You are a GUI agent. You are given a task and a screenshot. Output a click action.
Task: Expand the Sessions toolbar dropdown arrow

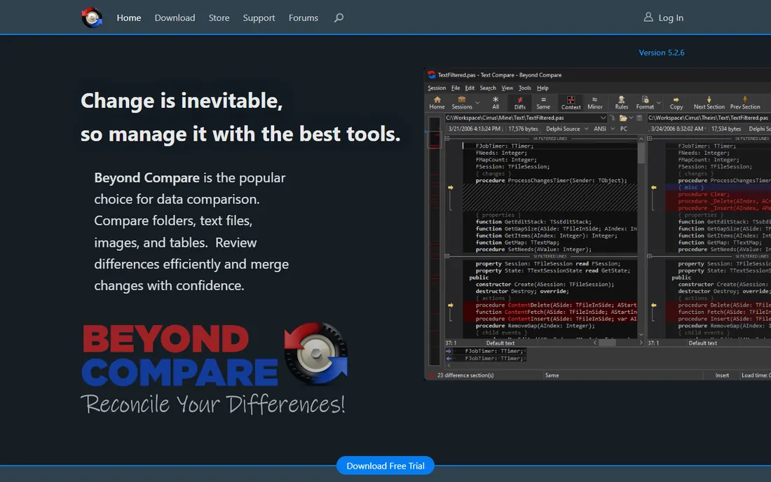coord(477,103)
